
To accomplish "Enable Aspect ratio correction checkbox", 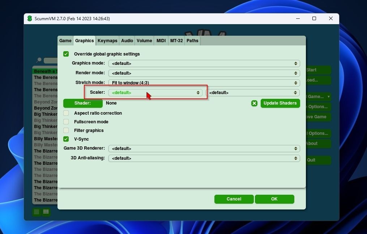I will [x=66, y=113].
